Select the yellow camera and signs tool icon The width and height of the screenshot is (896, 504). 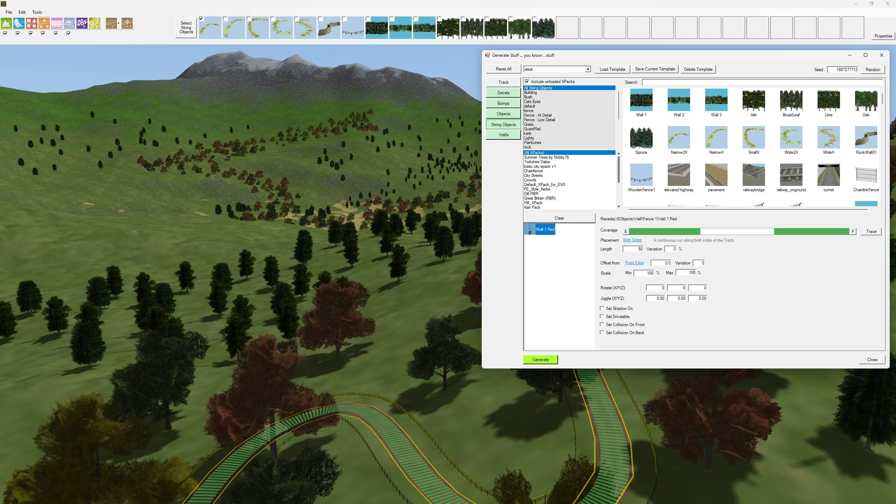point(95,23)
